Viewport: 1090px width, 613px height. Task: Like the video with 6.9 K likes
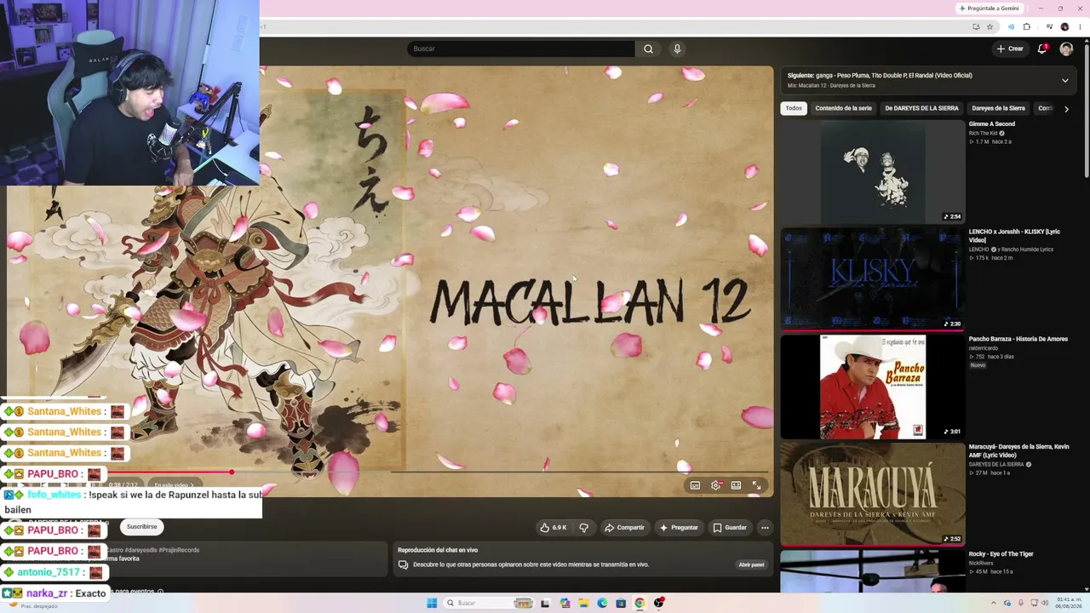pos(553,528)
